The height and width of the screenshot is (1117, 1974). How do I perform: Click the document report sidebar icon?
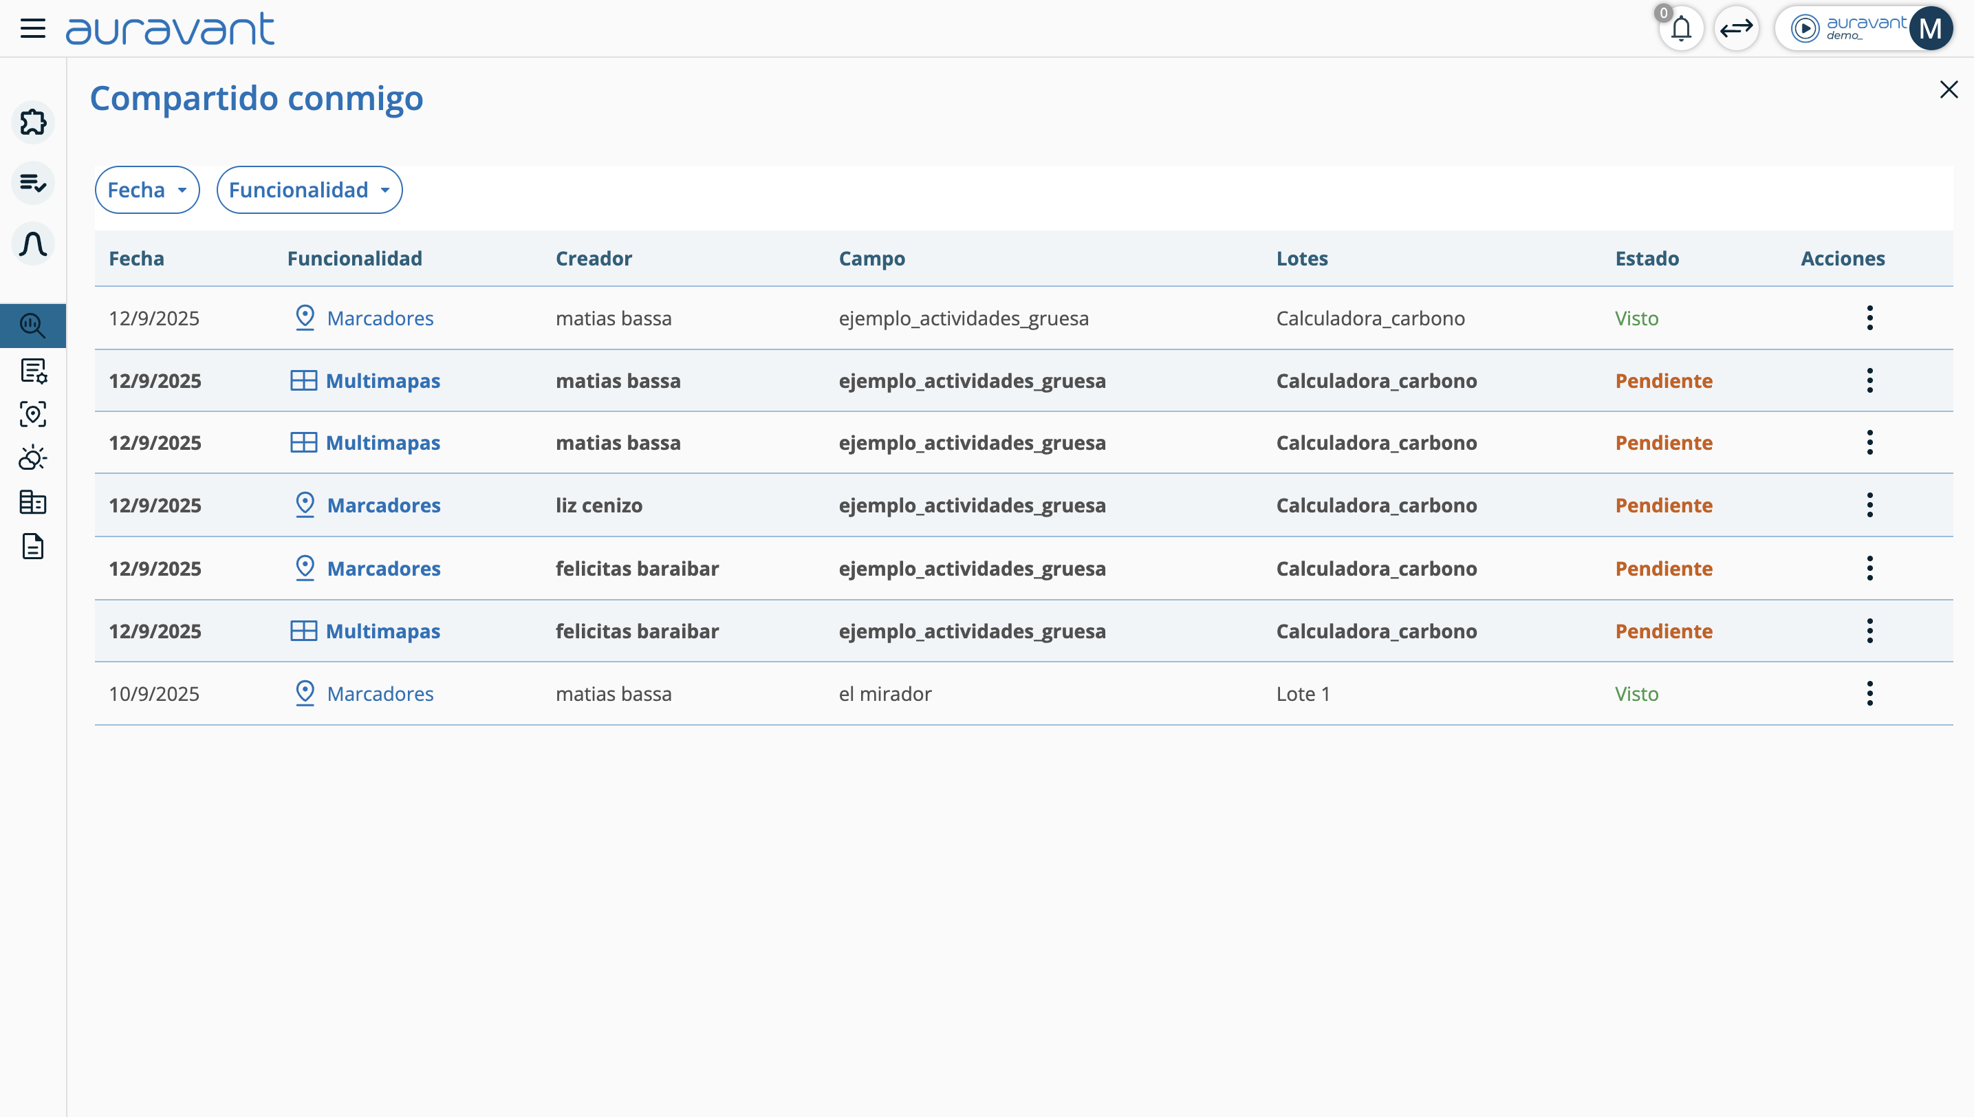[x=33, y=546]
